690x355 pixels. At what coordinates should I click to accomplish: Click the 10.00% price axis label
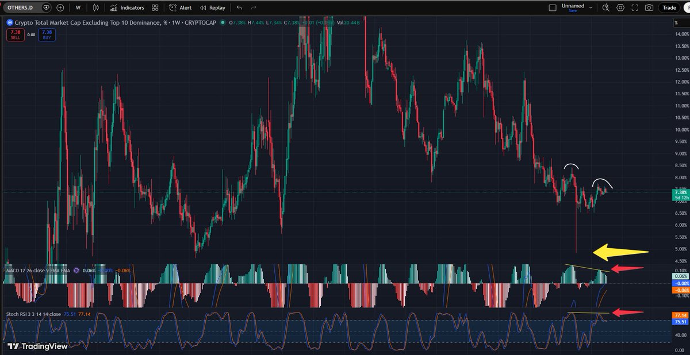(683, 130)
